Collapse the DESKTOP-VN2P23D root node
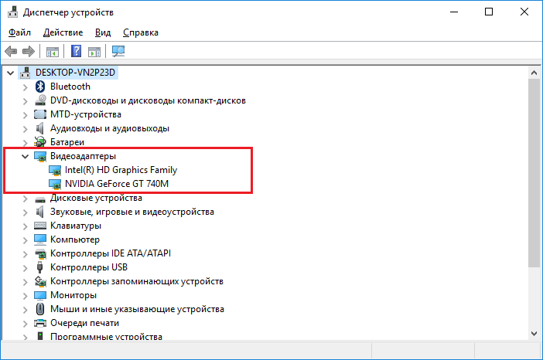543x360 pixels. (10, 73)
